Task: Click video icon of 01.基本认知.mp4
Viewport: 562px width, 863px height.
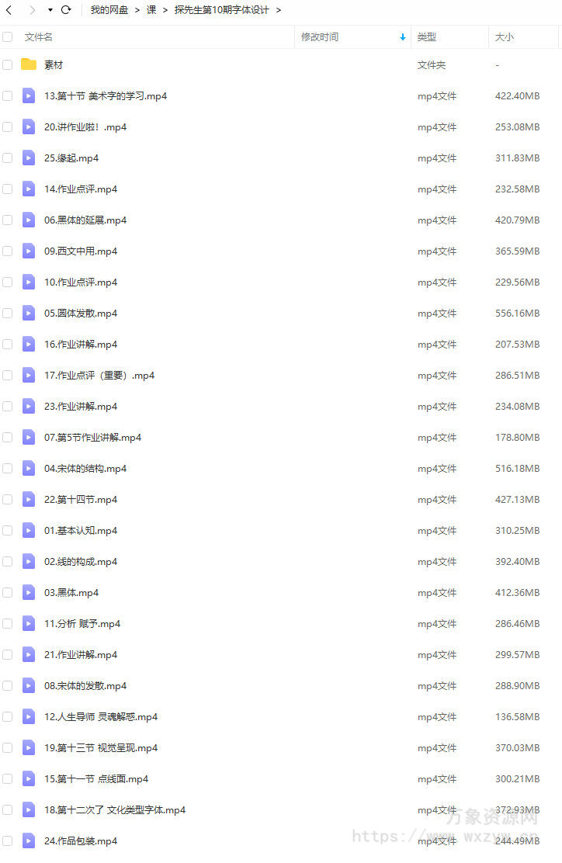Action: tap(29, 531)
